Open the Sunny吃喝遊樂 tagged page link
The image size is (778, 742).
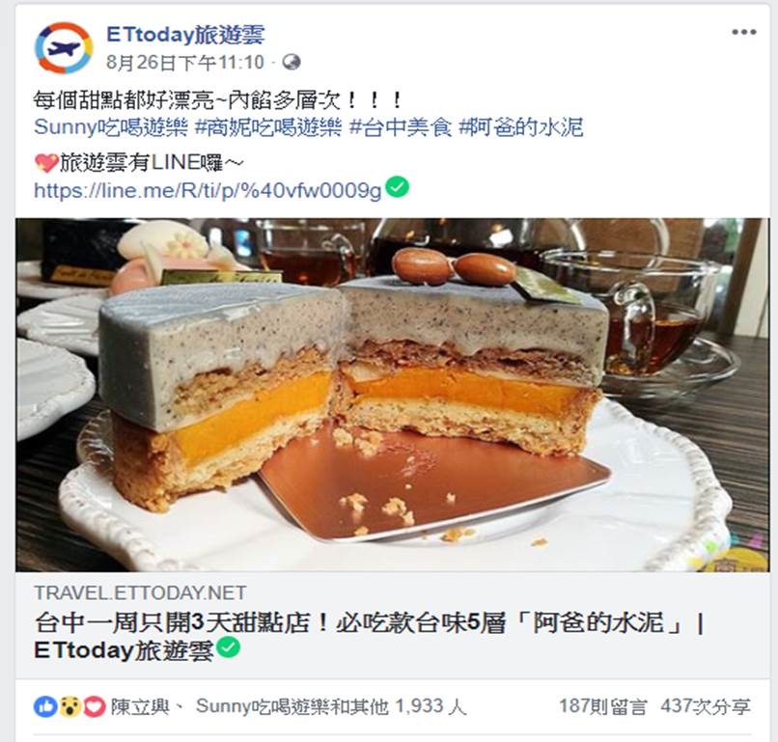[x=111, y=127]
